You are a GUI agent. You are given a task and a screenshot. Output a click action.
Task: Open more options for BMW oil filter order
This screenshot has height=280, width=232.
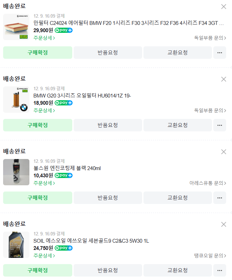220,125
